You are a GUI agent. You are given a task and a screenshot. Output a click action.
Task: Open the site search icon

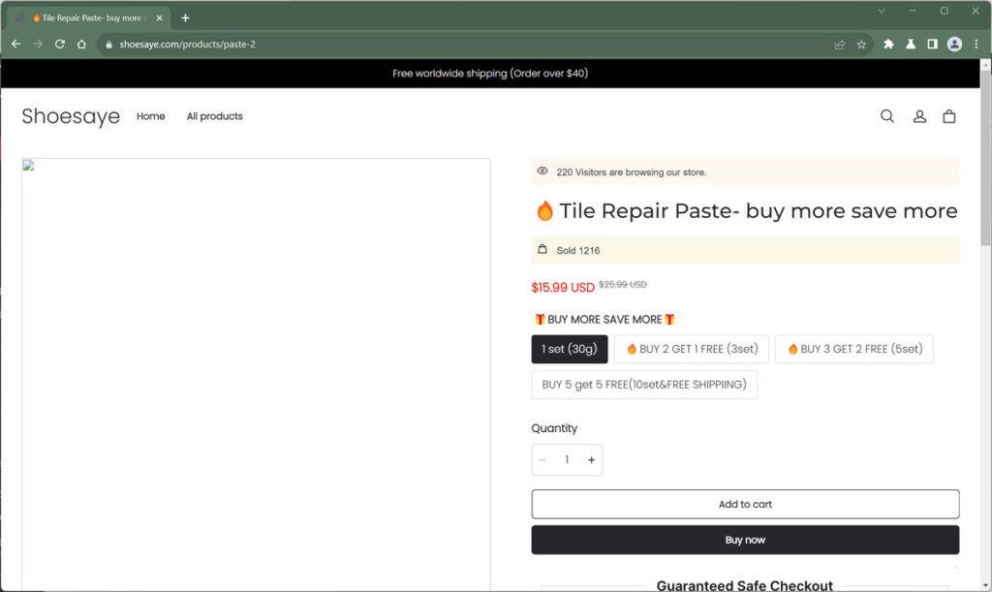point(886,116)
